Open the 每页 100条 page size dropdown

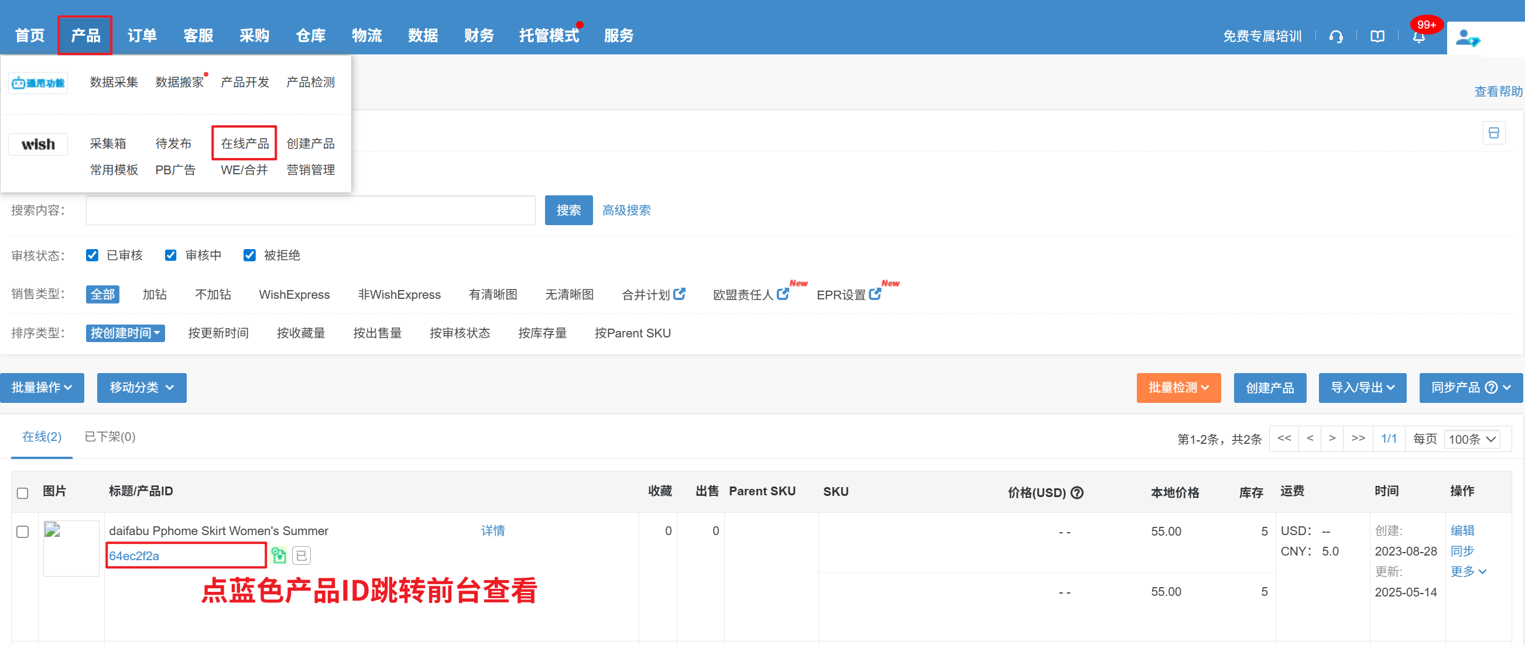click(1472, 439)
